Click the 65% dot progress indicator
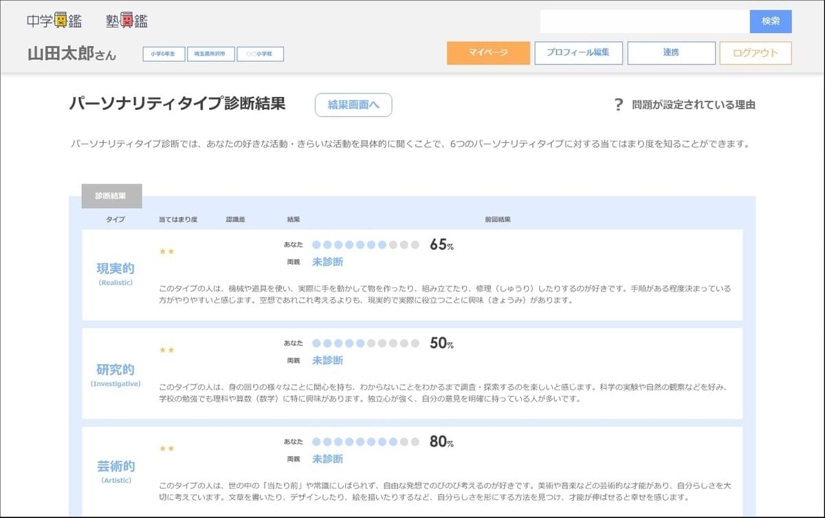The width and height of the screenshot is (825, 518). pos(365,245)
